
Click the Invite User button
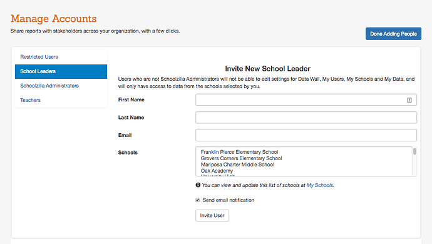212,216
